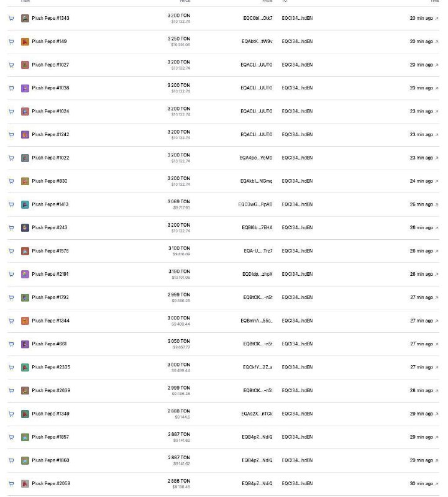The width and height of the screenshot is (448, 497).
Task: Click the 27 min ago timestamp for Plush Pepe #1792
Action: tap(421, 298)
